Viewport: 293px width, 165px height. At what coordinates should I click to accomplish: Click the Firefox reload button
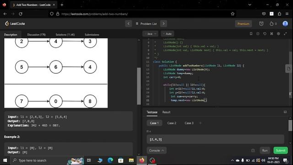pos(21,14)
